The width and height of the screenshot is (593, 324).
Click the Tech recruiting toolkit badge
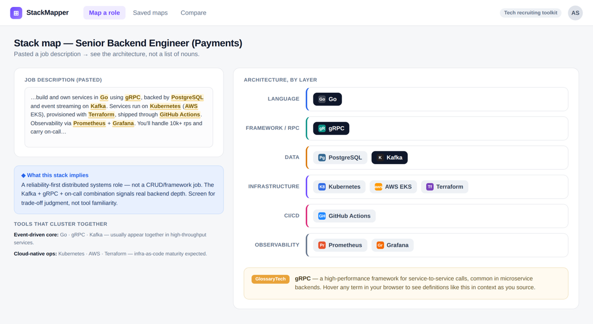(x=531, y=13)
